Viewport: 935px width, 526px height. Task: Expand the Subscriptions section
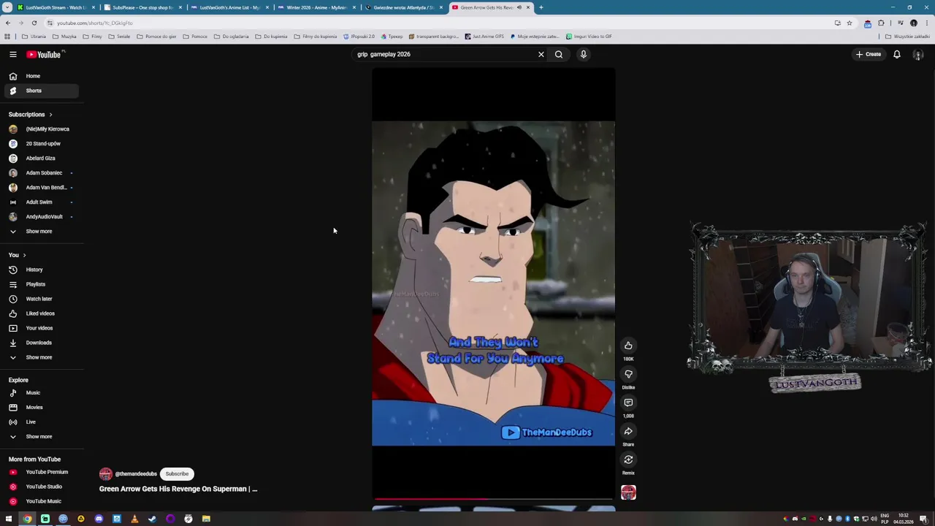tap(30, 114)
